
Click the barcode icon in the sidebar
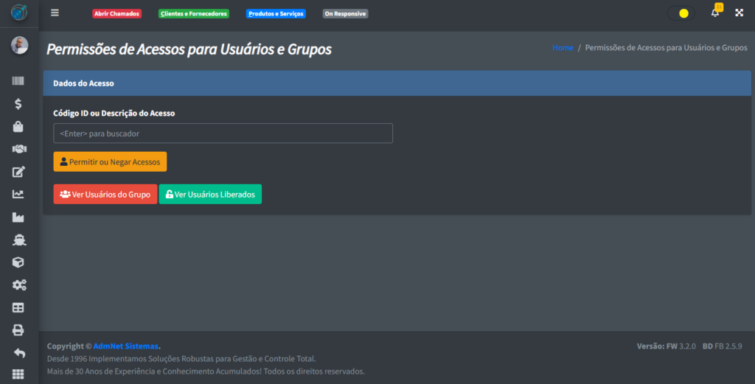click(x=18, y=82)
